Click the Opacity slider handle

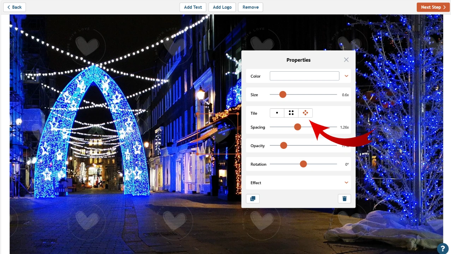pos(284,145)
